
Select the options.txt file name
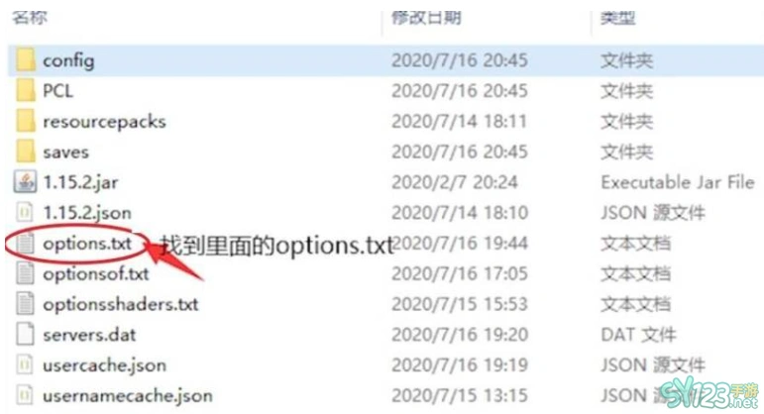tap(87, 243)
